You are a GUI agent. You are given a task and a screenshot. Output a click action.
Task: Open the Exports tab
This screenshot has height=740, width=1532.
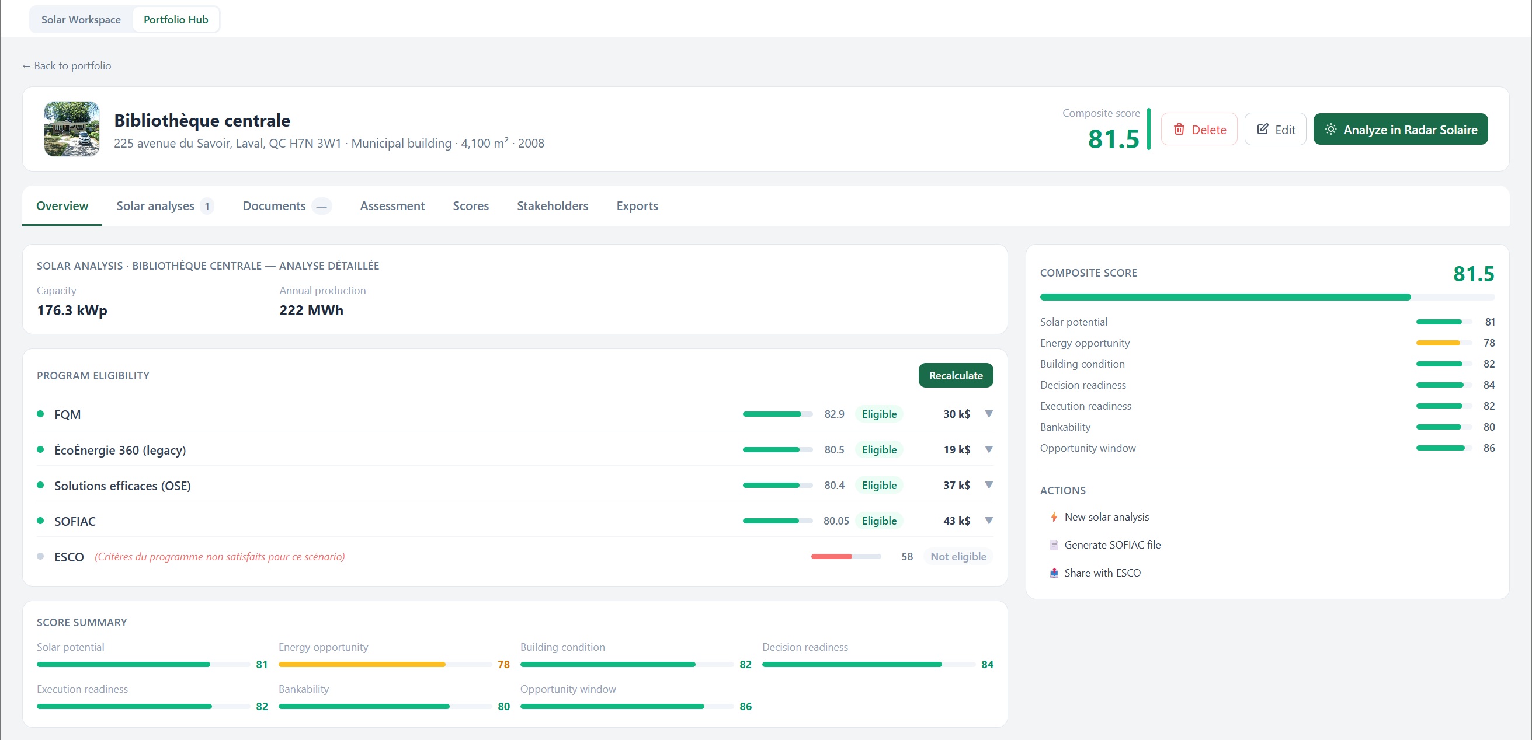click(x=637, y=205)
